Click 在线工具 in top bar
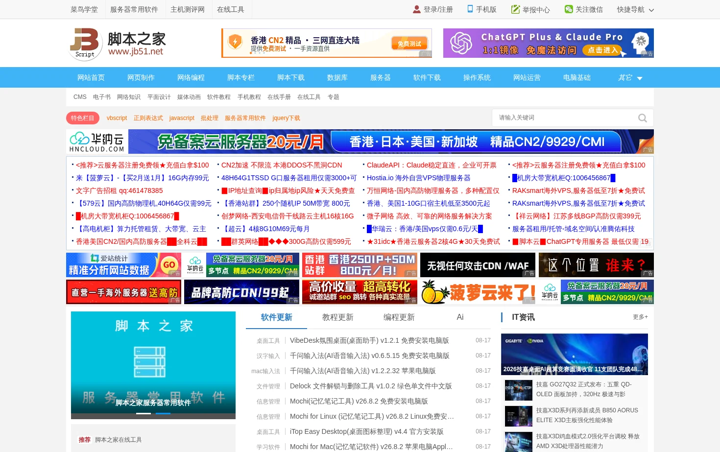 231,9
